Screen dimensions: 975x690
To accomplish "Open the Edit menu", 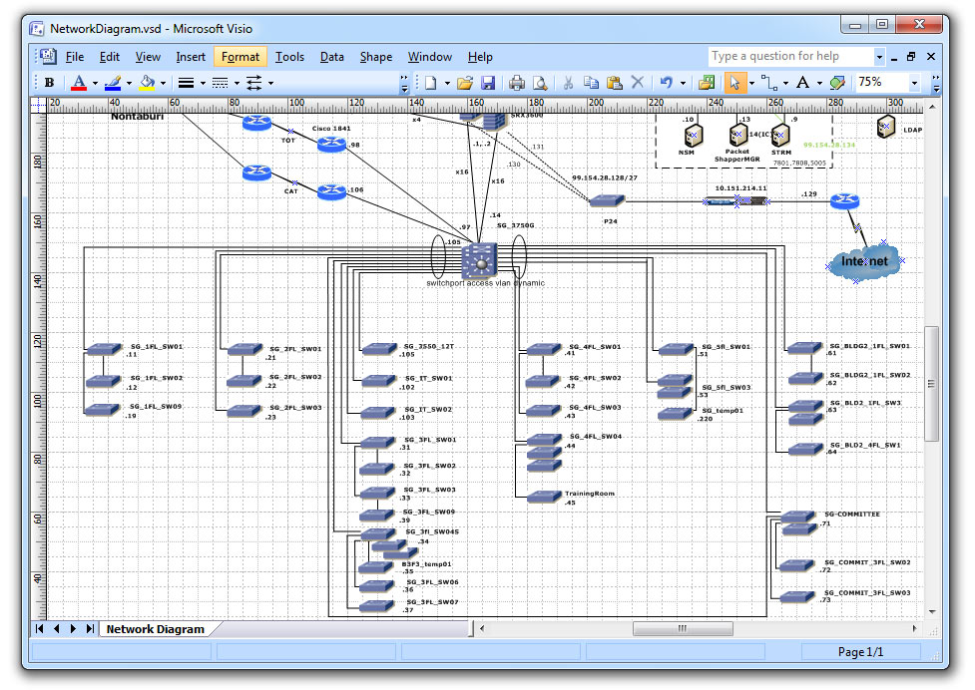I will coord(110,57).
